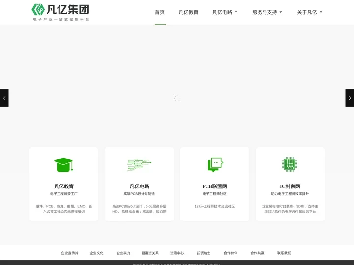Expand the 关于凡亿 dropdown arrow
Screen dimensions: 354x265
click(x=321, y=12)
